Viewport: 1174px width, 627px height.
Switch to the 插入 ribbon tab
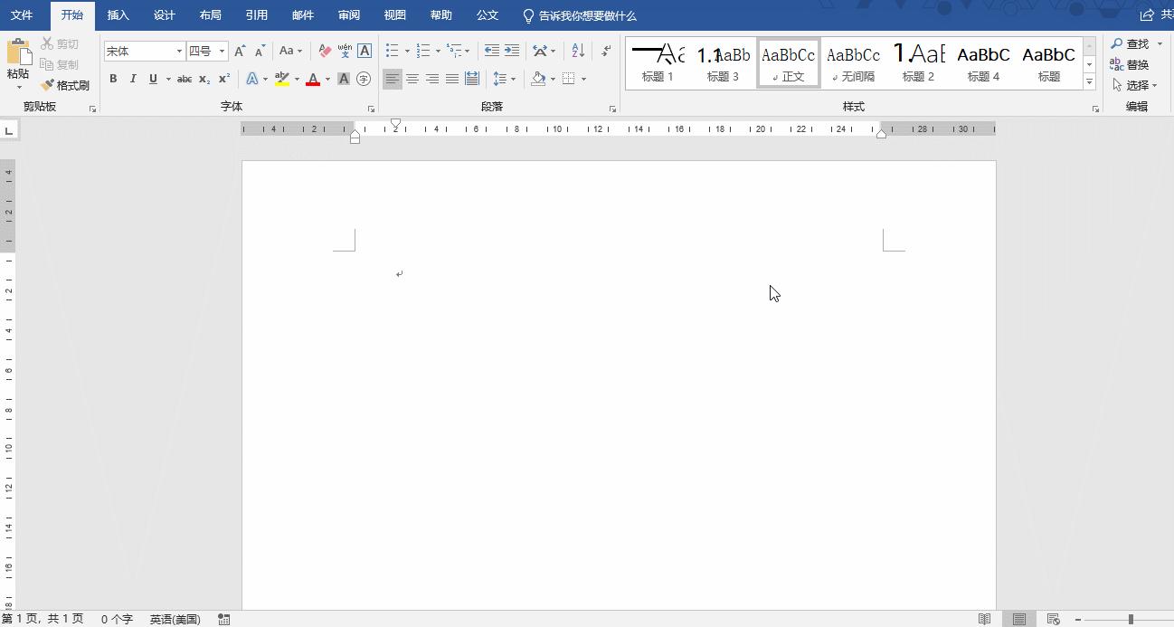click(x=118, y=14)
